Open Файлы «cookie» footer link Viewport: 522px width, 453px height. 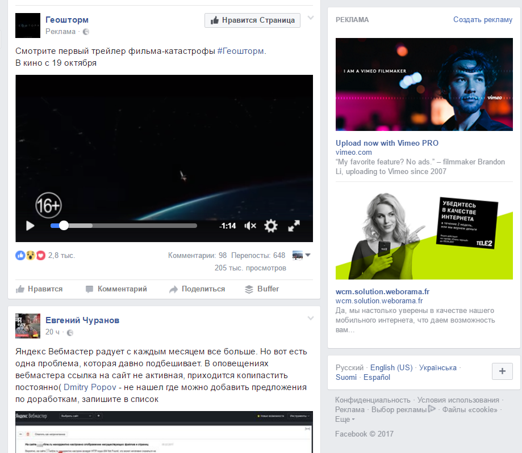pyautogui.click(x=470, y=409)
